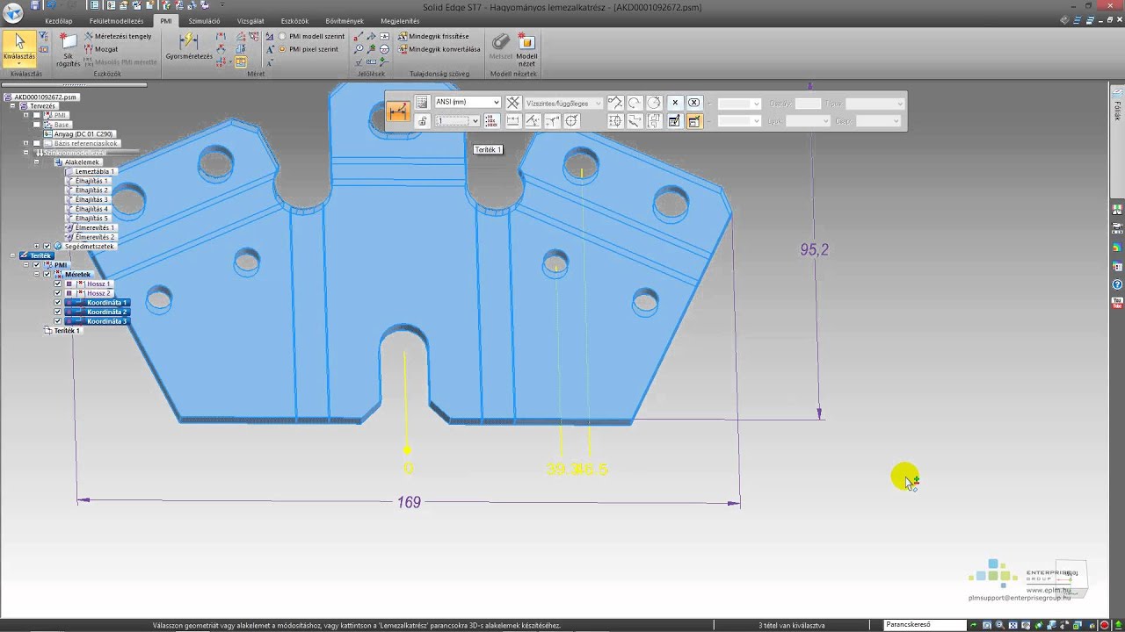Switch to the Szimuláció tab

pos(205,21)
